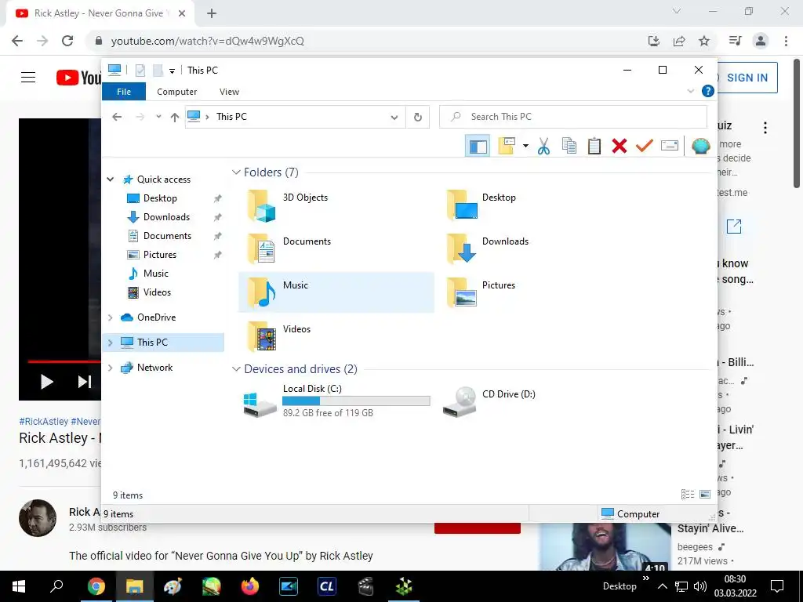
Task: Click SIGN IN on YouTube
Action: [x=747, y=78]
